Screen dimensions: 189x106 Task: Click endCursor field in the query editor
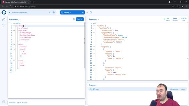click(x=25, y=40)
